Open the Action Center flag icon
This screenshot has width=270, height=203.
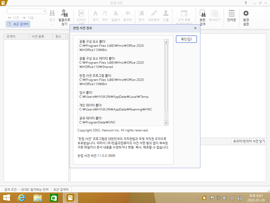[212, 198]
